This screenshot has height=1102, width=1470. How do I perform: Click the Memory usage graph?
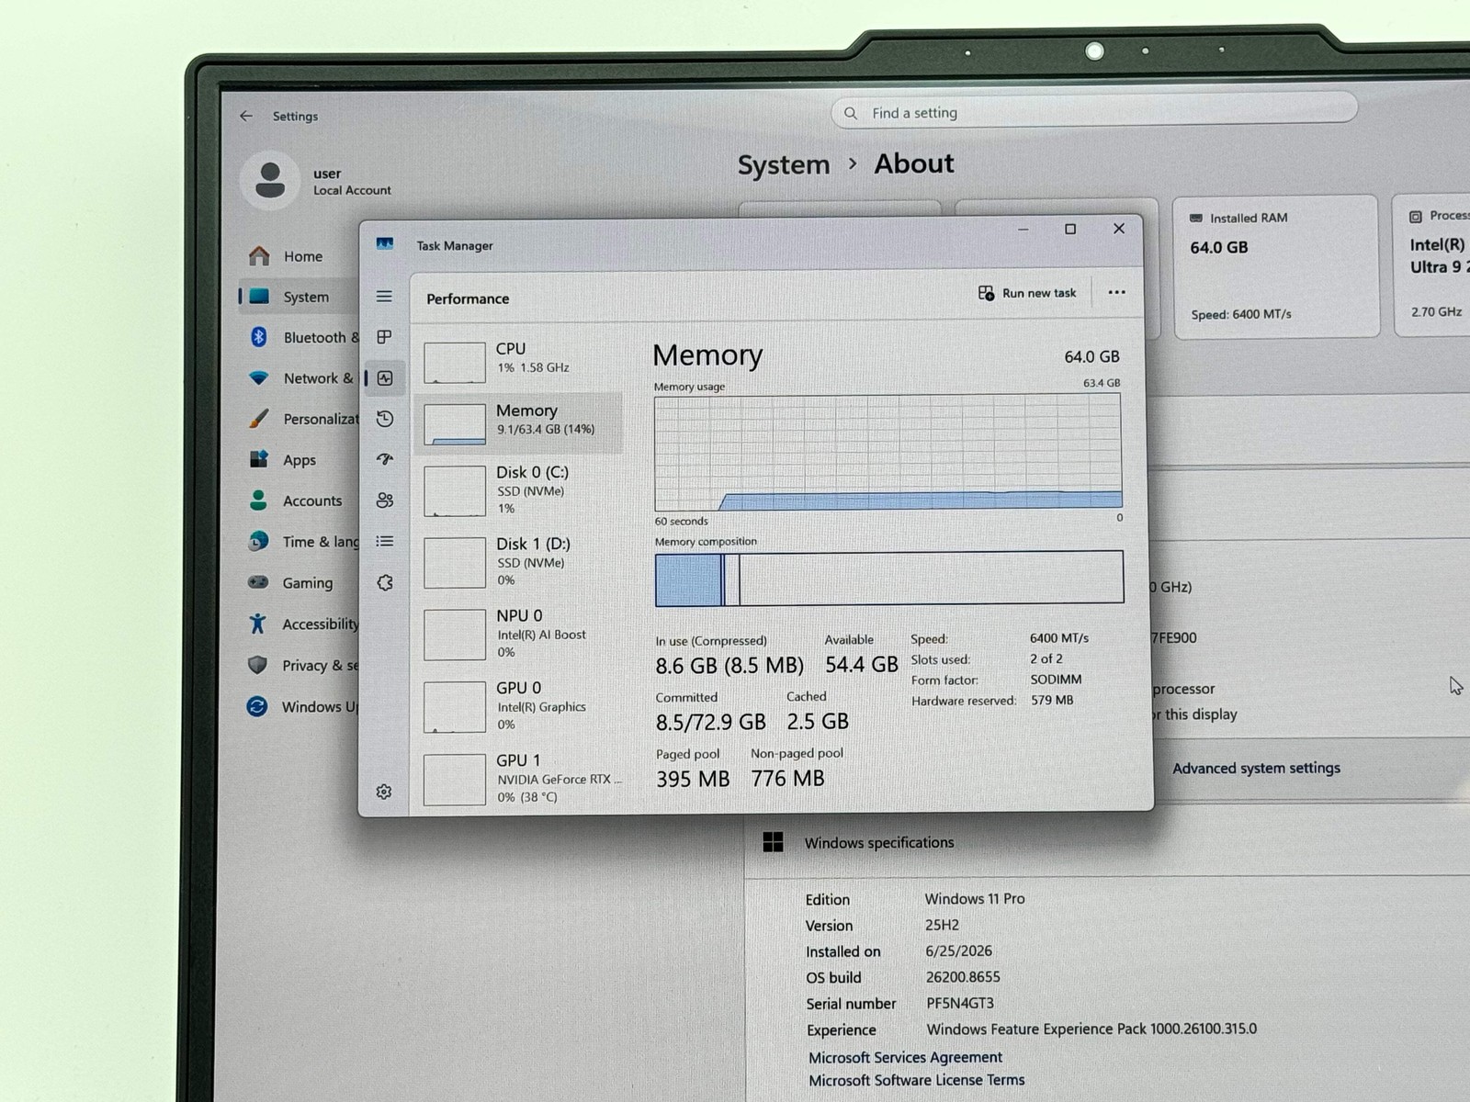(888, 452)
